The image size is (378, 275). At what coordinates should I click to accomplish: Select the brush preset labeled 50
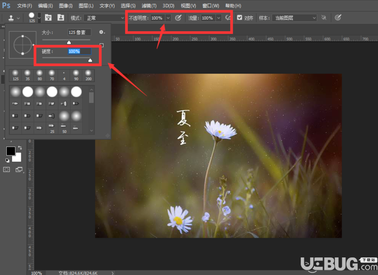[x=64, y=128]
